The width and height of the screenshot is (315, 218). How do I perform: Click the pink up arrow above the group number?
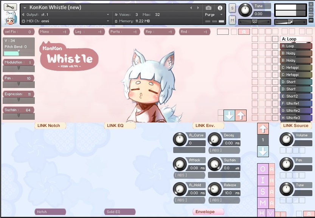pos(262,129)
